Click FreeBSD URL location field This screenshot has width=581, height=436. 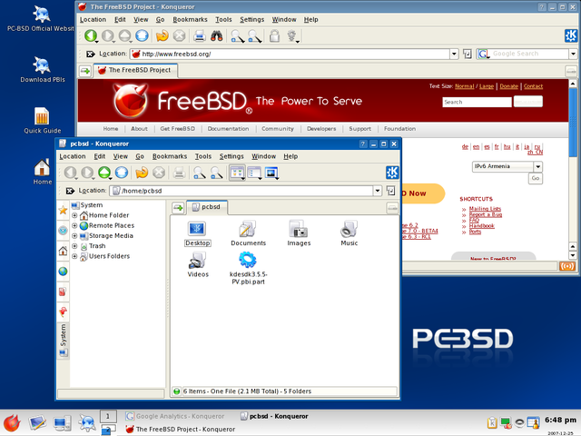[x=290, y=54]
